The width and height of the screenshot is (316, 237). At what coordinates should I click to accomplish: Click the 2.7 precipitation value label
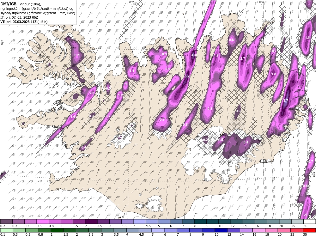click(243, 59)
